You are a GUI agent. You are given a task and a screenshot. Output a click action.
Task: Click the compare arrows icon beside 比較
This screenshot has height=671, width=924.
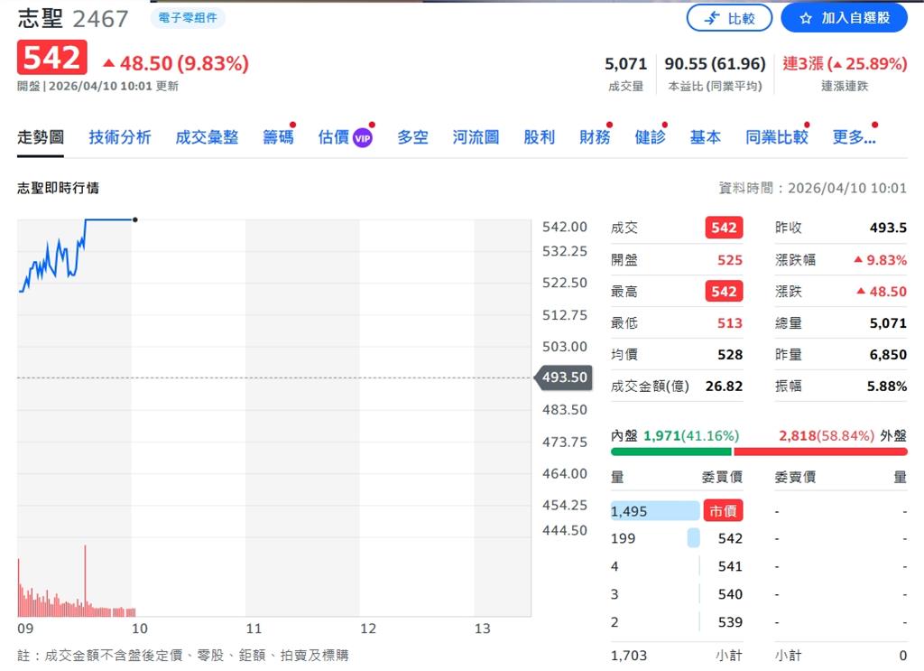tap(713, 17)
